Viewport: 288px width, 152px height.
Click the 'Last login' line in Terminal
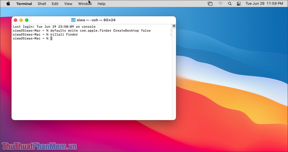tap(54, 27)
